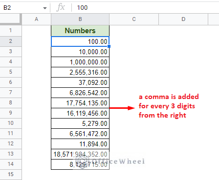Select row 10 header

point(11,123)
